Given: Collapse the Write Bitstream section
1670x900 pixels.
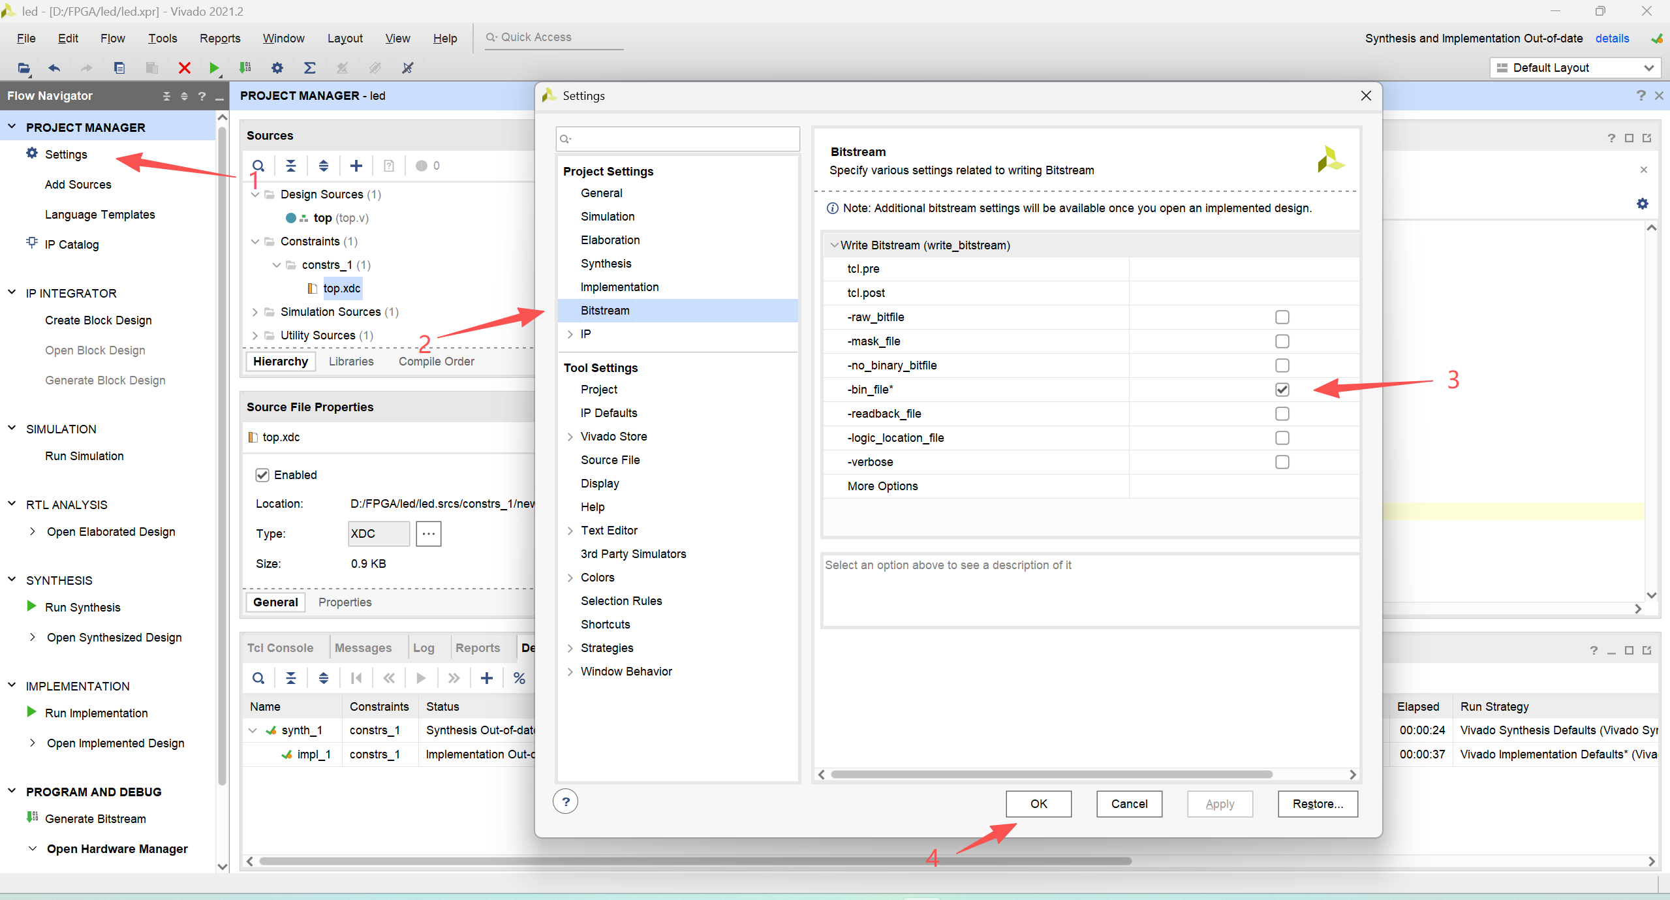Looking at the screenshot, I should tap(834, 245).
